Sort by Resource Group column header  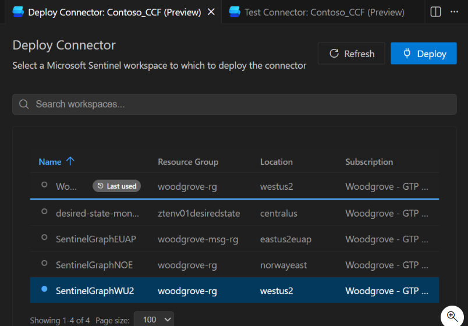point(188,162)
